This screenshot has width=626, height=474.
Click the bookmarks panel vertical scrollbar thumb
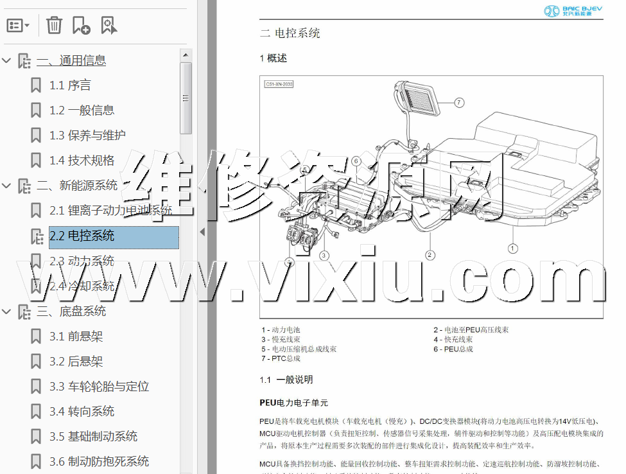tap(186, 98)
